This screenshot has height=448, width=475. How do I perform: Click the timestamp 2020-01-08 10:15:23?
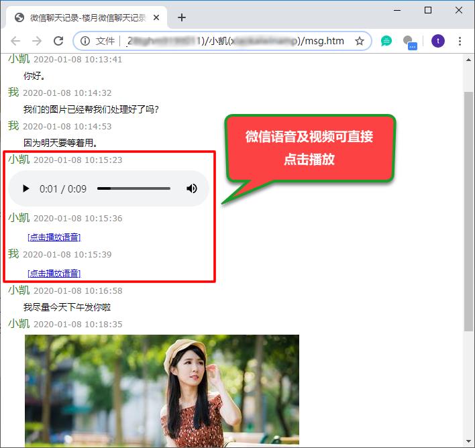[x=78, y=160]
